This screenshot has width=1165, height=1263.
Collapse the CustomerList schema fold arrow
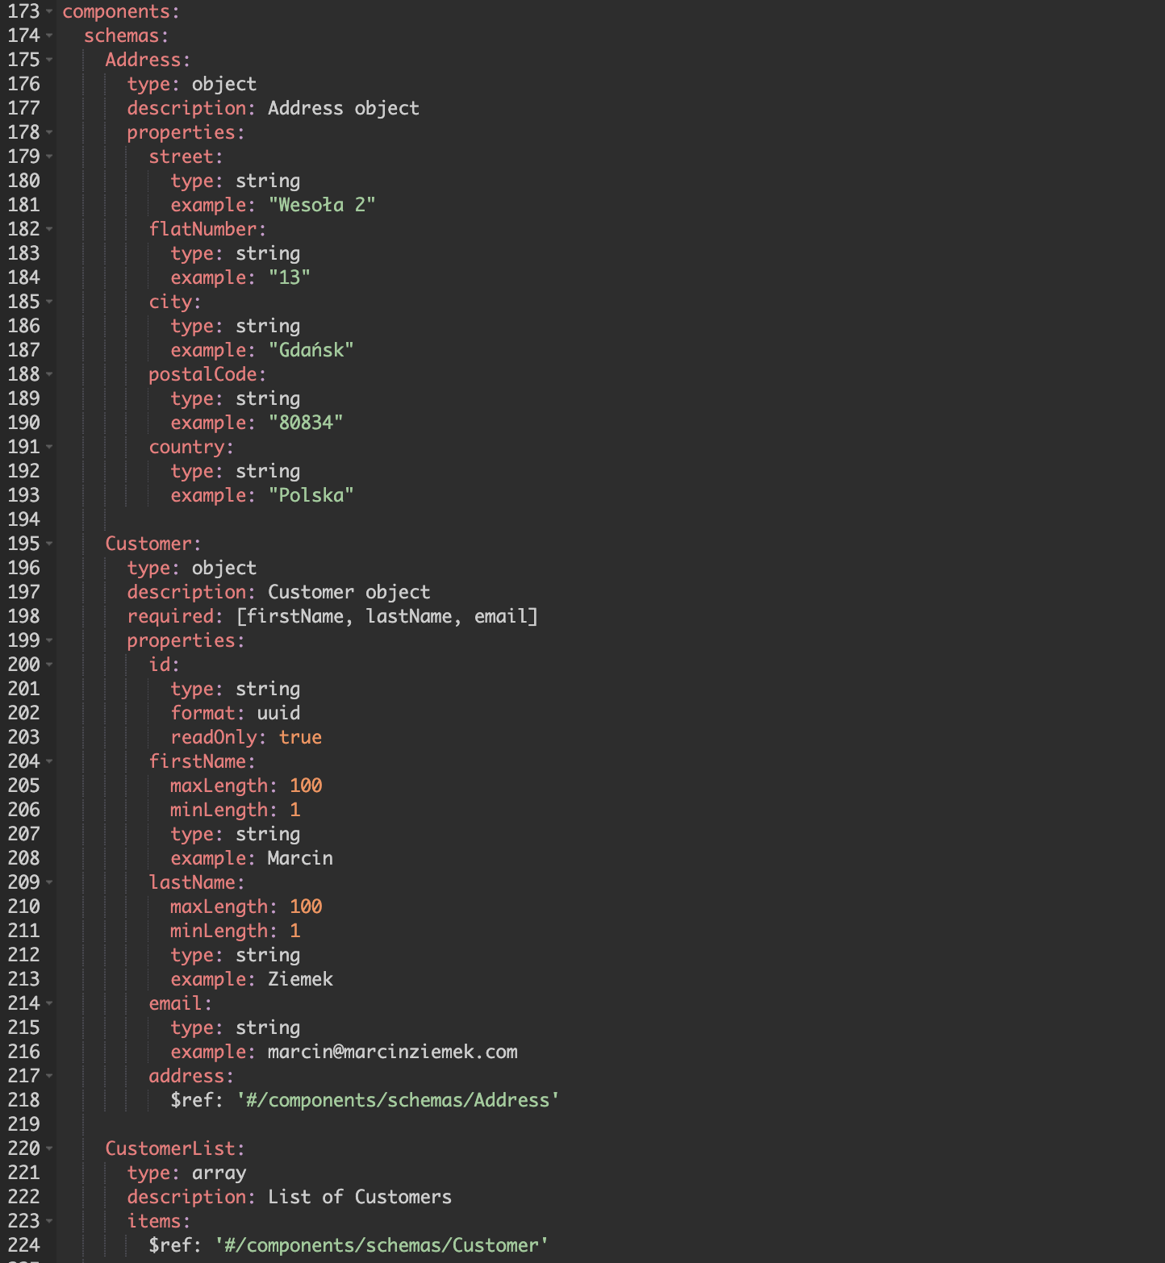tap(49, 1149)
